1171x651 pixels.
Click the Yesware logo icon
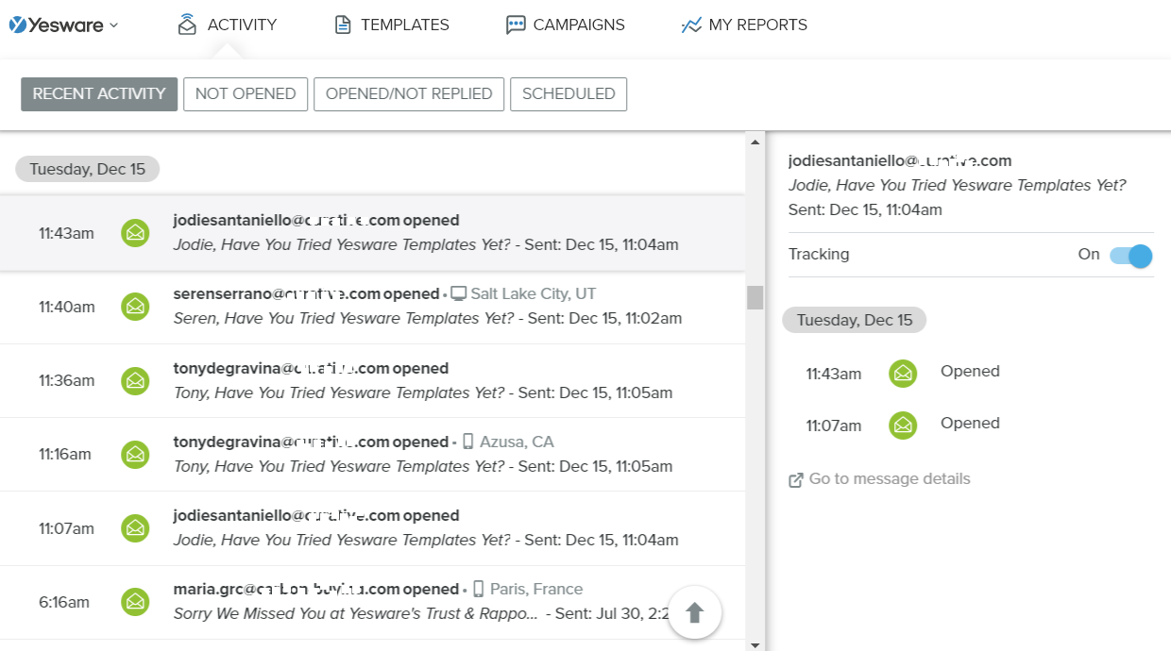pos(16,24)
